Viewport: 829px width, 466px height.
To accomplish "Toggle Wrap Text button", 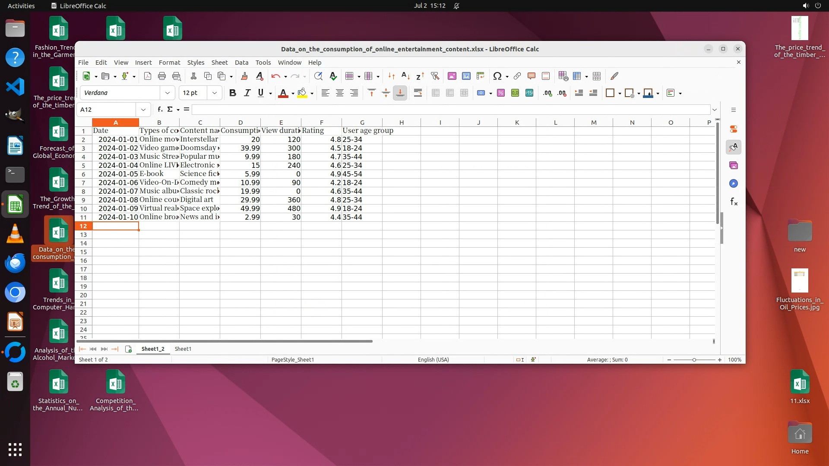I will (x=418, y=93).
